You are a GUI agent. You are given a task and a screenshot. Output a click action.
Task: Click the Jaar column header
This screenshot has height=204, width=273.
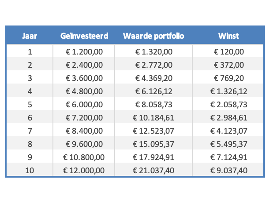coord(30,36)
